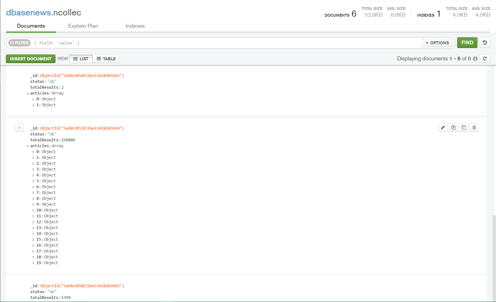496x302 pixels.
Task: Refresh the documents list with reload icon
Action: [485, 58]
